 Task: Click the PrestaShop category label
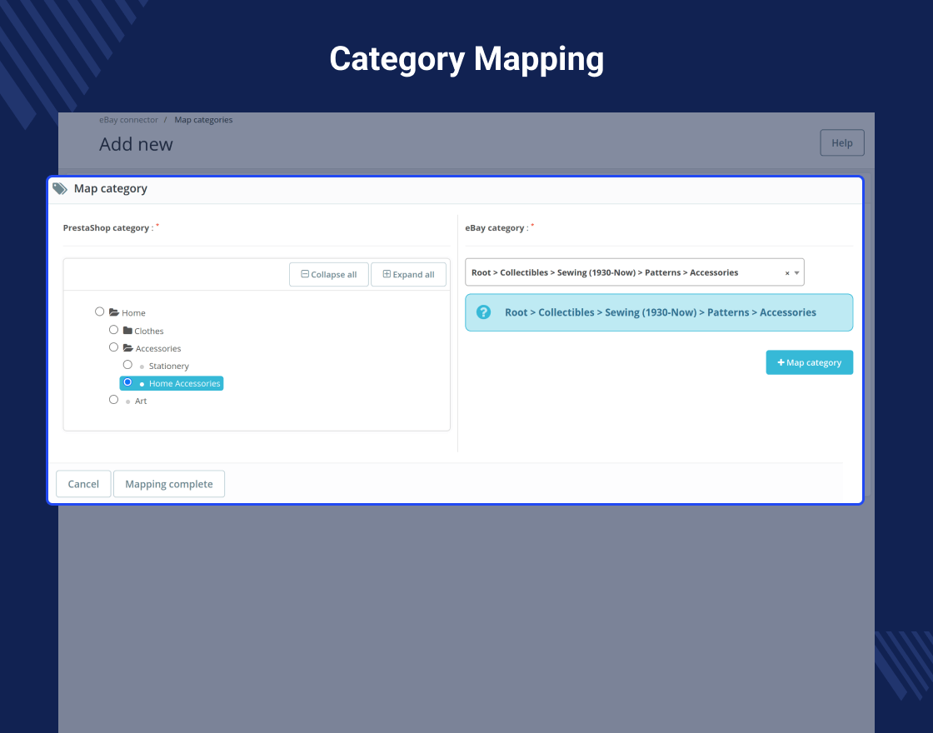click(108, 228)
